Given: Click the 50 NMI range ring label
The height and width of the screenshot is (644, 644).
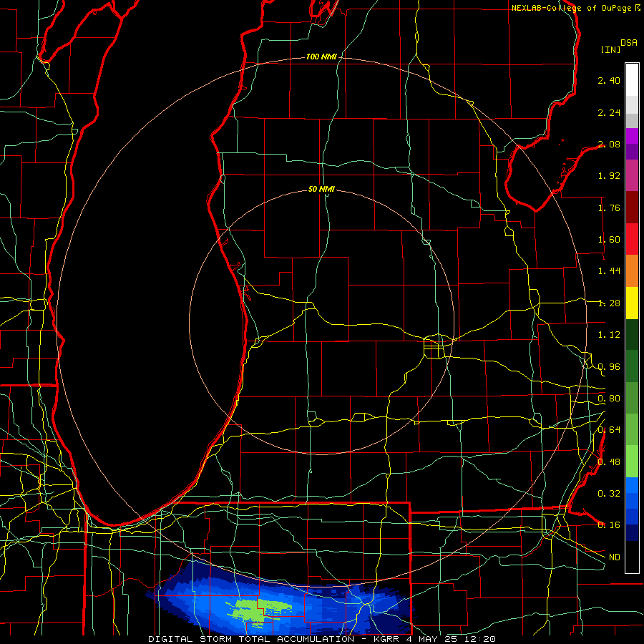Looking at the screenshot, I should pos(321,189).
